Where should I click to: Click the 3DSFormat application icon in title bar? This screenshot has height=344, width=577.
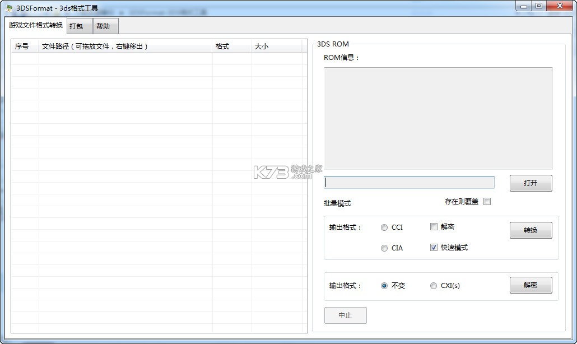(x=8, y=7)
